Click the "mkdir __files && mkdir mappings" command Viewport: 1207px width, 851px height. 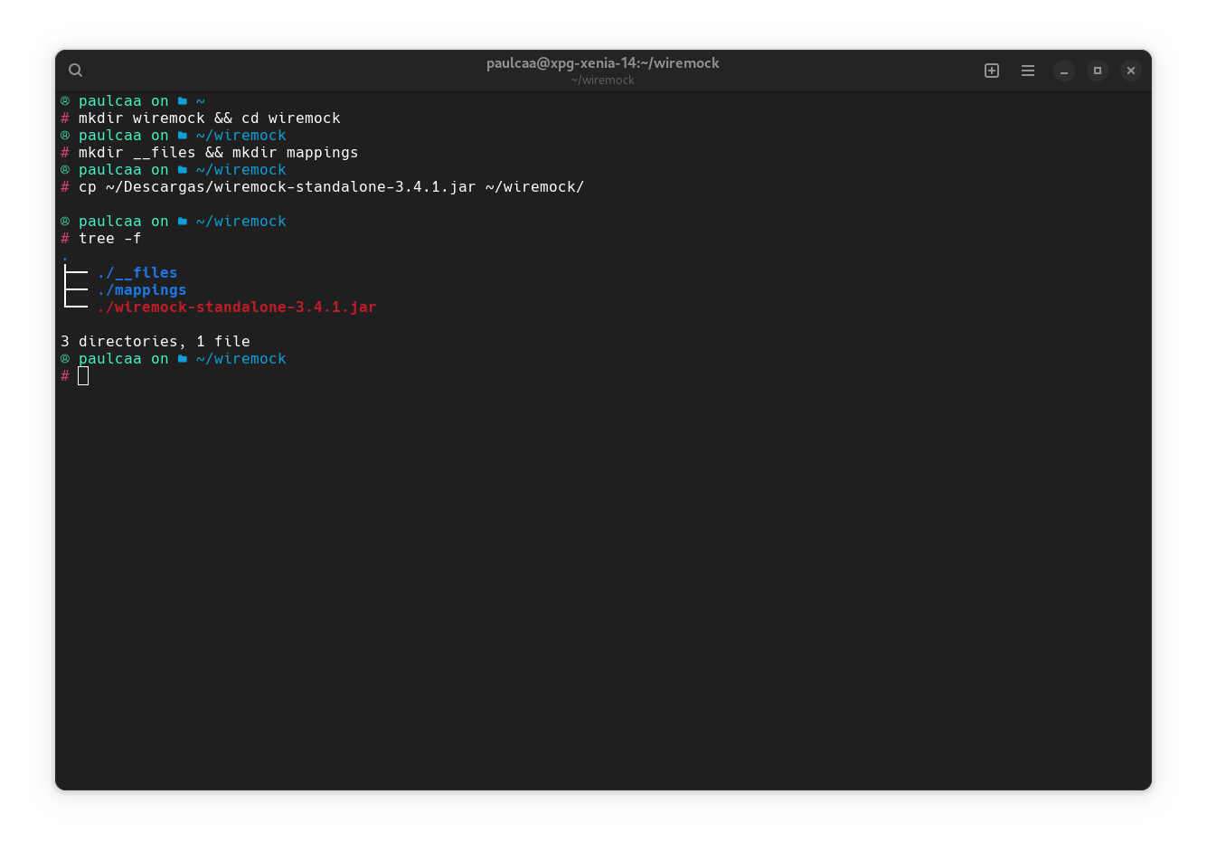point(218,153)
